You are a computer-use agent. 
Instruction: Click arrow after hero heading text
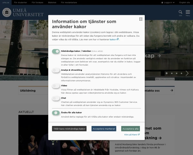coord(159,56)
